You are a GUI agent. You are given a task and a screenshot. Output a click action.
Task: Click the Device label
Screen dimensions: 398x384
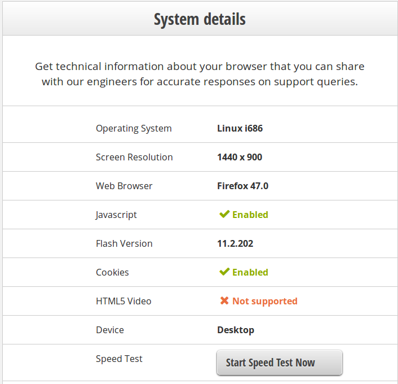coord(110,330)
